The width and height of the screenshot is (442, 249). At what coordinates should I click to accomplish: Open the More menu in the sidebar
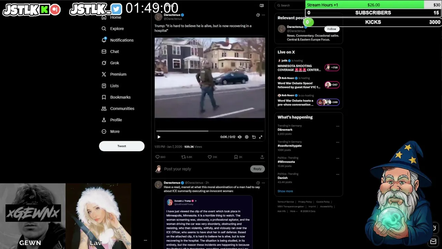tap(110, 131)
